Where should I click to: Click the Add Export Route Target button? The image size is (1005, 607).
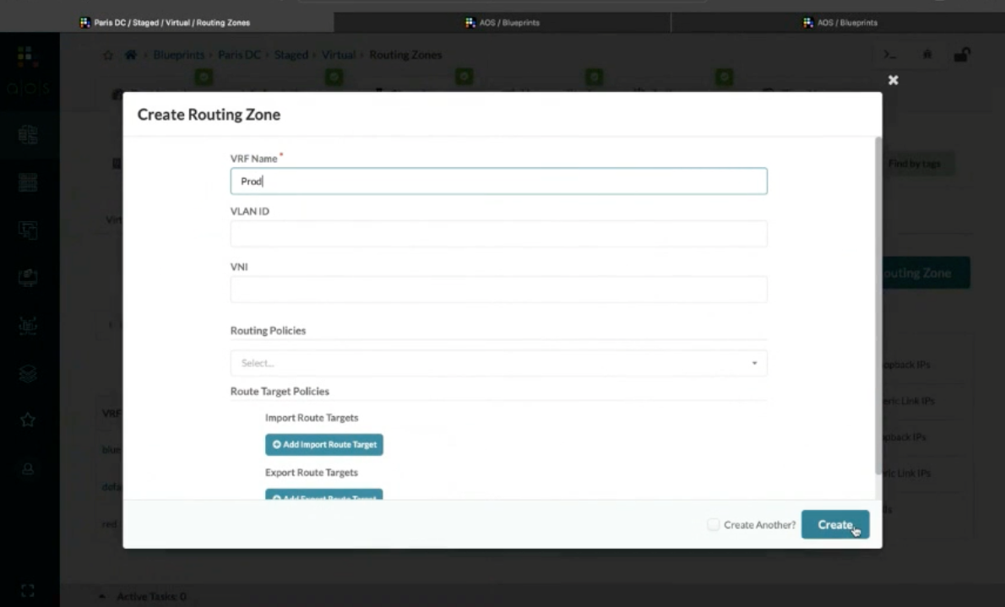click(324, 495)
